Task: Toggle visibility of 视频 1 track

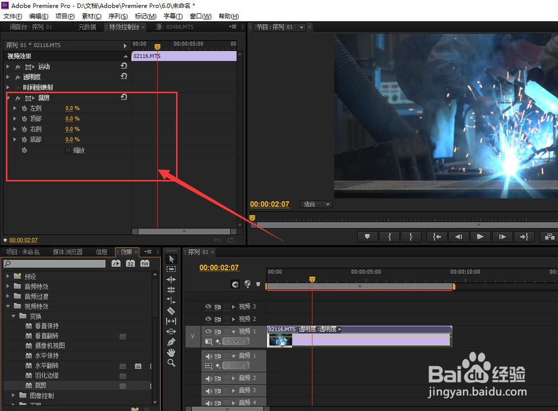Action: (208, 331)
